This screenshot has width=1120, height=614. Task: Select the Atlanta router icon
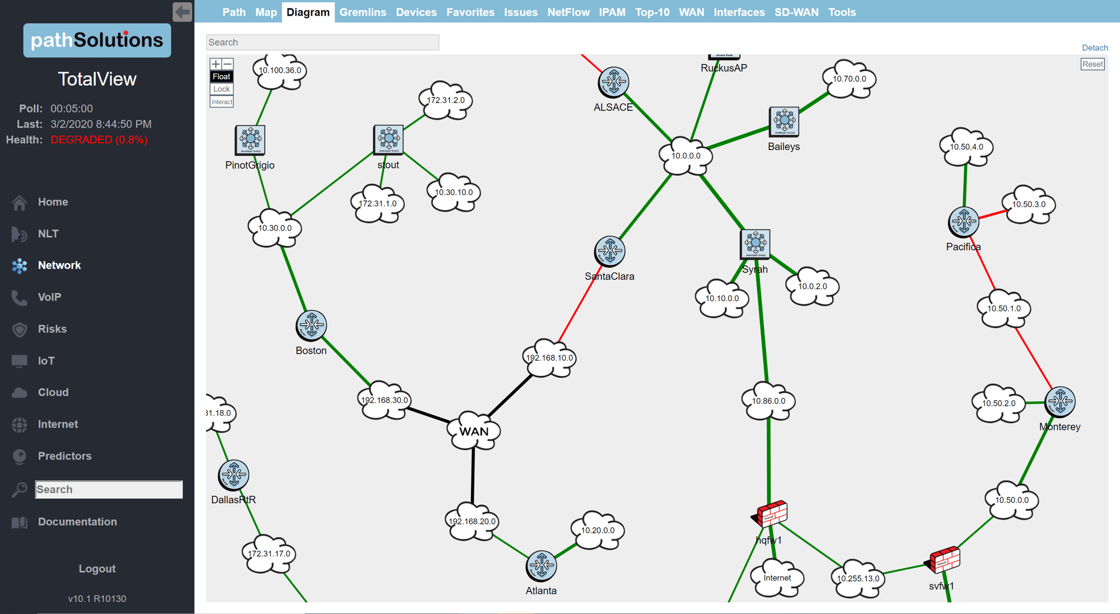[x=542, y=566]
